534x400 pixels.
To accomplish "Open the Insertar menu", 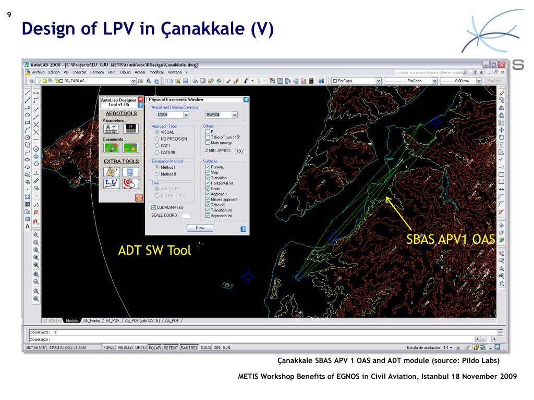I will coord(80,72).
